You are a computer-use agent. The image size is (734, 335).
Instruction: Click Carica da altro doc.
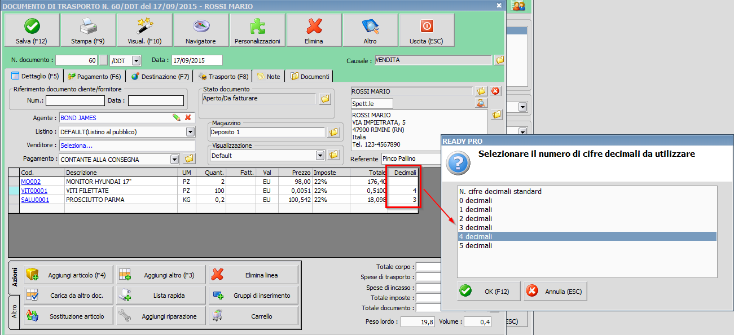[x=67, y=295]
